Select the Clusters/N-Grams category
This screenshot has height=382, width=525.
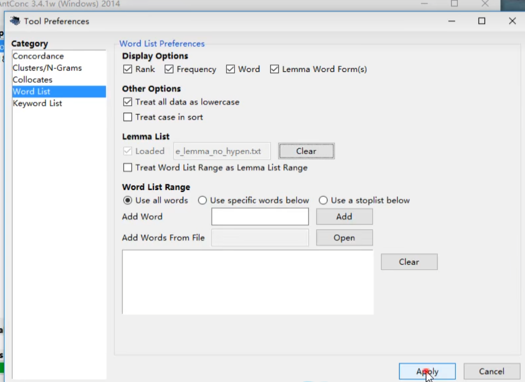pyautogui.click(x=59, y=68)
